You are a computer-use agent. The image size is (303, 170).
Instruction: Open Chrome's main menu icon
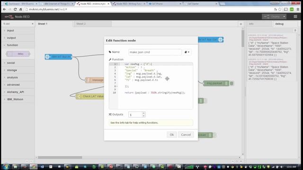pos(298,9)
